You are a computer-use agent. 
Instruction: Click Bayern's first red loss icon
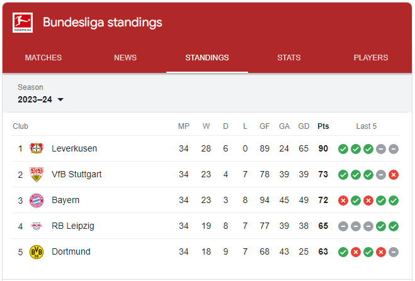click(x=343, y=201)
